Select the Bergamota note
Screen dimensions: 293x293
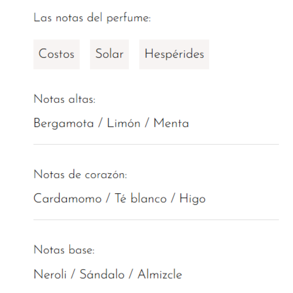(63, 124)
